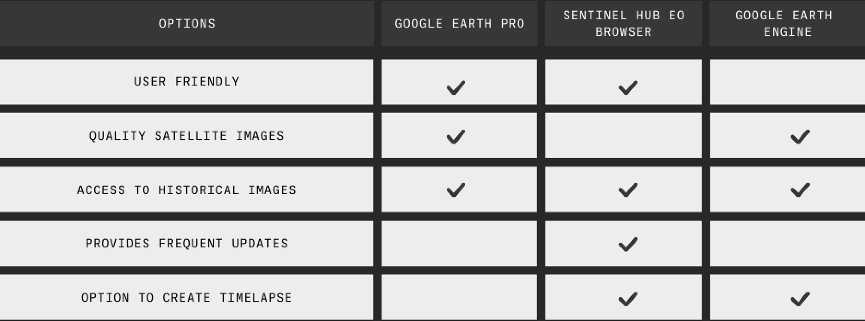Click the Sentinel Hub User Friendly checkmark
The height and width of the screenshot is (321, 865).
(628, 87)
